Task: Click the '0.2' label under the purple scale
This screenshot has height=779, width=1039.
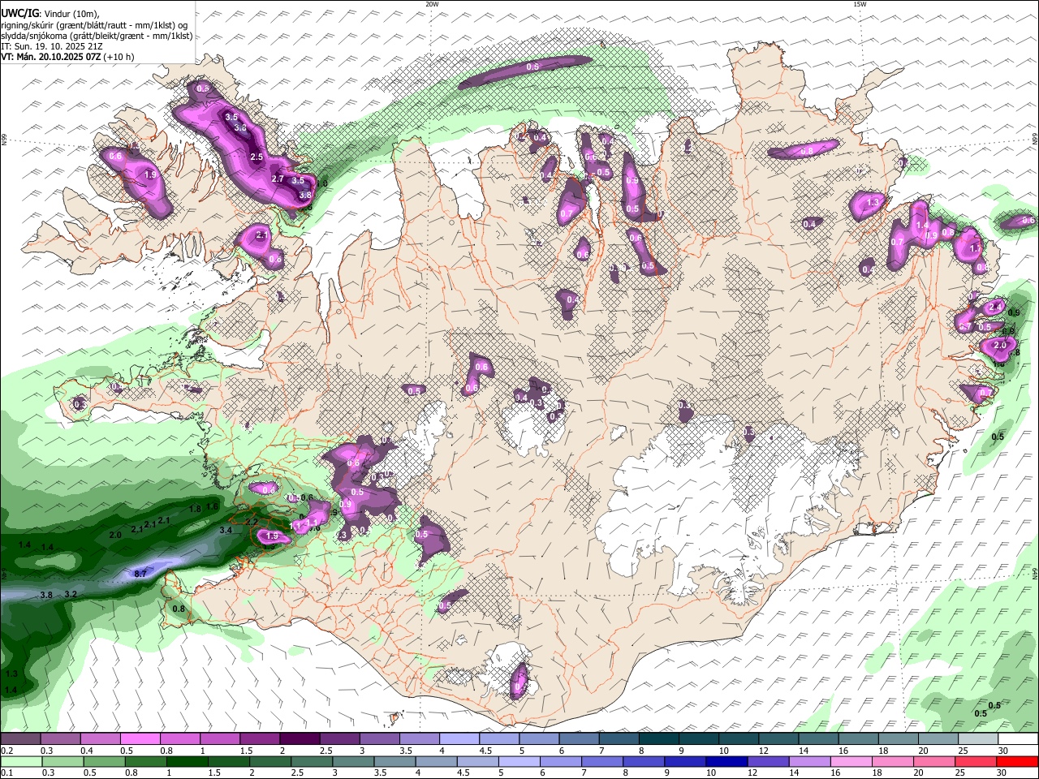Action: click(x=7, y=751)
